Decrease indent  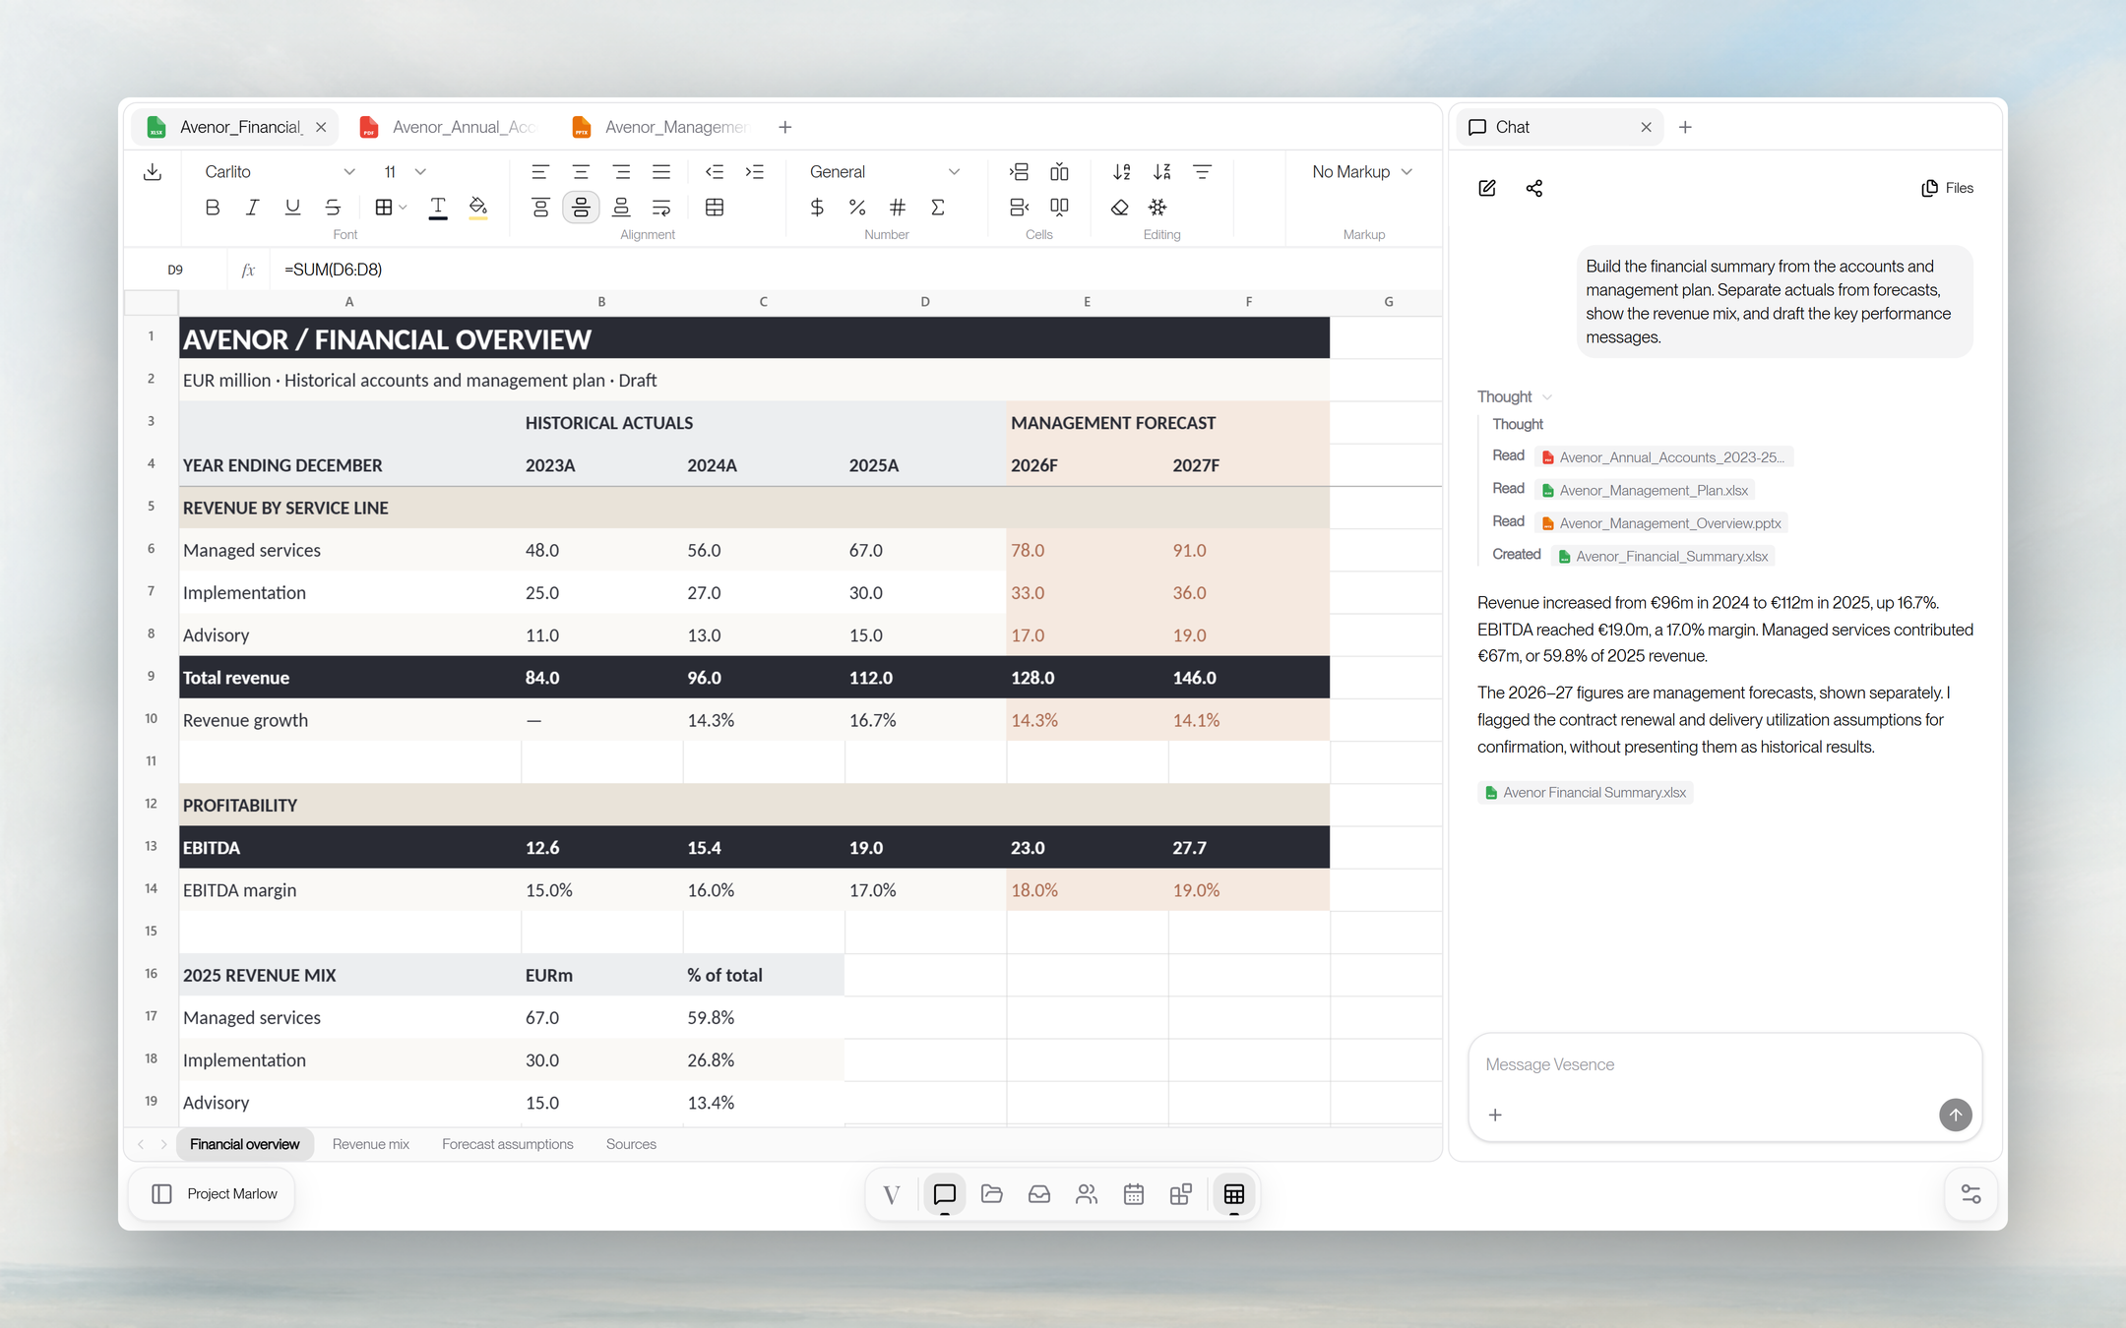tap(715, 172)
